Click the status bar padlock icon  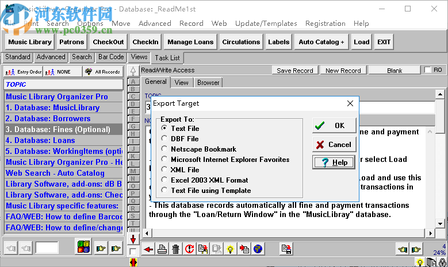pos(443,262)
